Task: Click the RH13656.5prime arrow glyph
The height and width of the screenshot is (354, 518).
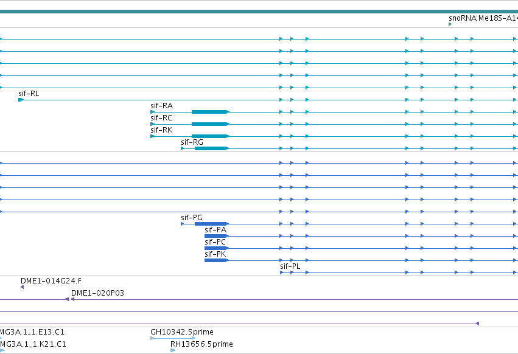Action: point(173,350)
